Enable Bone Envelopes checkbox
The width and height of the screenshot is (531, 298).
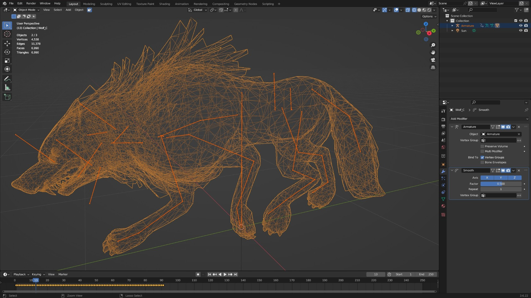pyautogui.click(x=482, y=163)
